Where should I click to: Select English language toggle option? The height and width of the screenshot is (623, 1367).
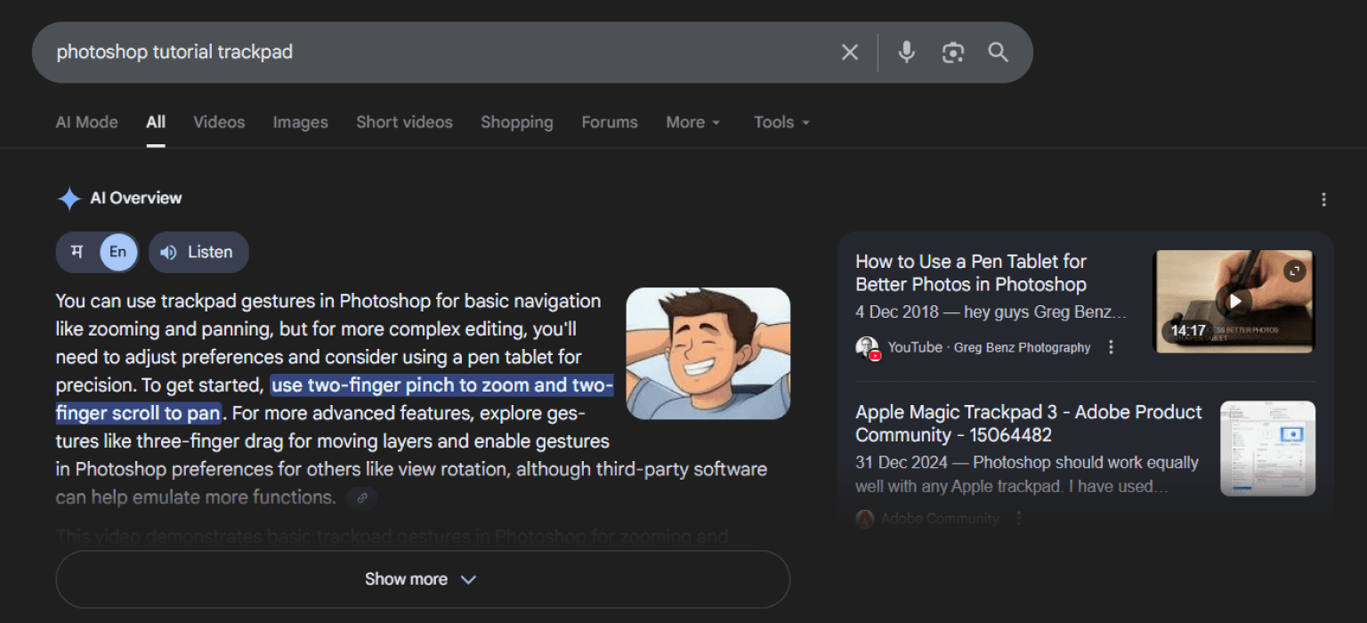click(x=118, y=252)
